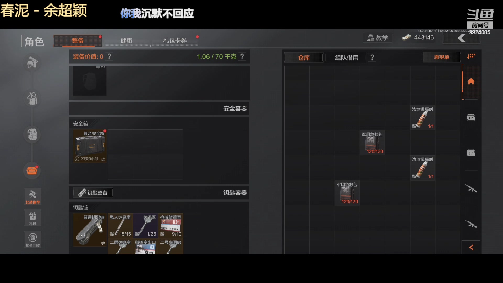This screenshot has height=283, width=503.
Task: Switch to the 整备 tab
Action: click(78, 41)
